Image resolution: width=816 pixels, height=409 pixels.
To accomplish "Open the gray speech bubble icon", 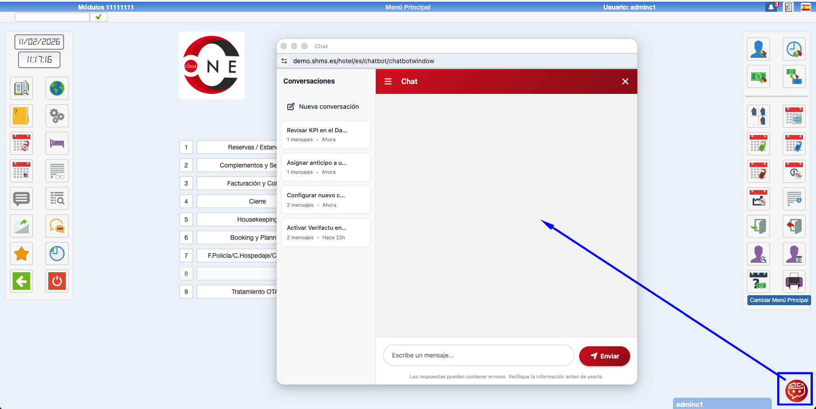I will coord(21,199).
